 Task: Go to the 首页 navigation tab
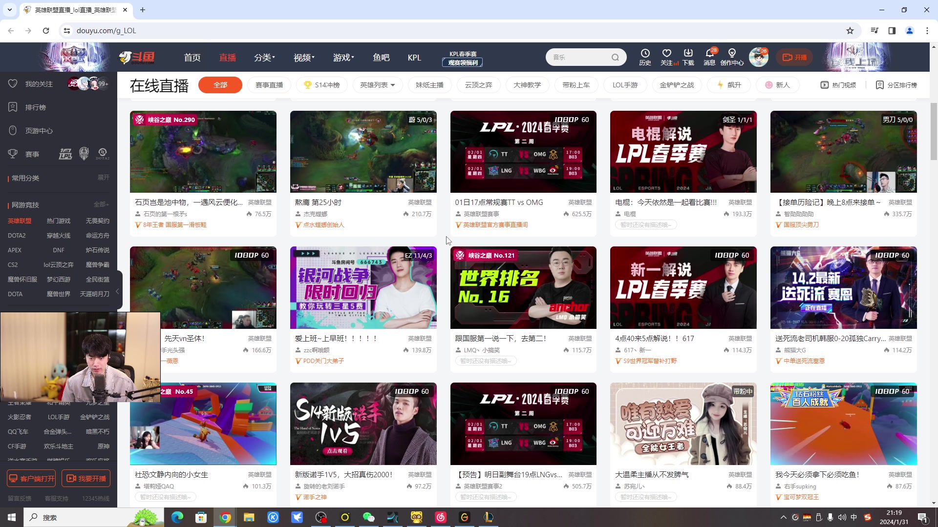click(x=192, y=58)
